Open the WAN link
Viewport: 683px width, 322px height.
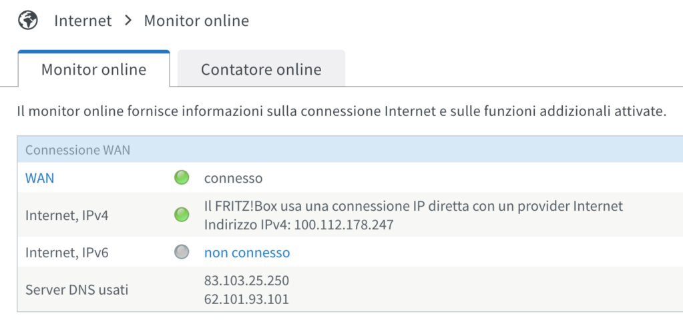tap(39, 178)
